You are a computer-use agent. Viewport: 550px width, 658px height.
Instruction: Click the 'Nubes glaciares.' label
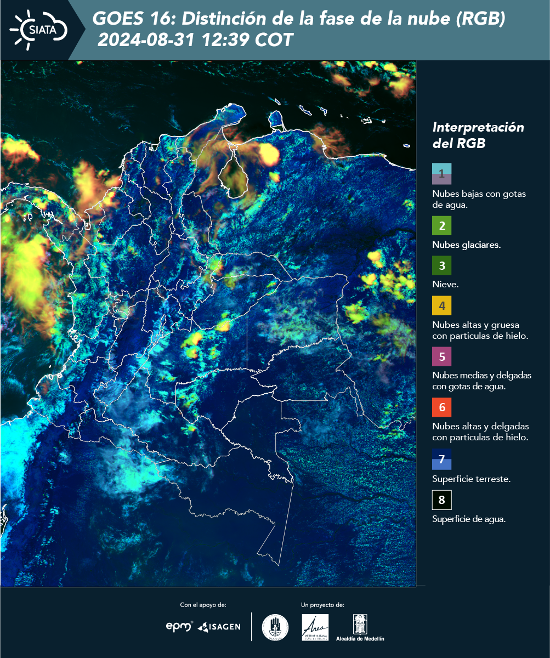[466, 245]
